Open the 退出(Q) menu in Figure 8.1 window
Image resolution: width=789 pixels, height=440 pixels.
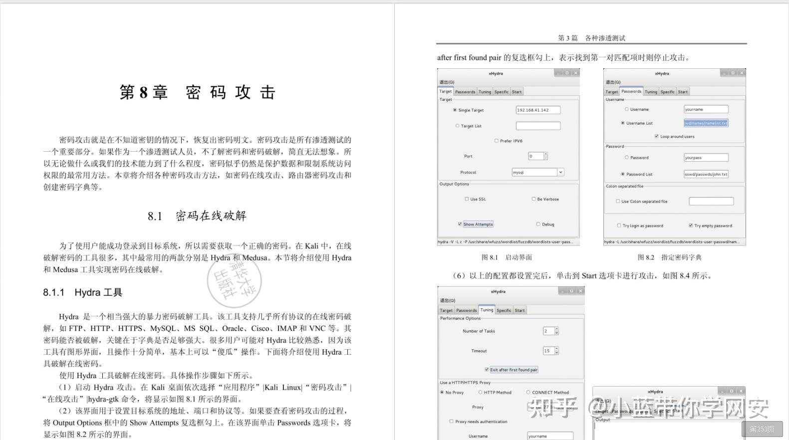tap(447, 82)
